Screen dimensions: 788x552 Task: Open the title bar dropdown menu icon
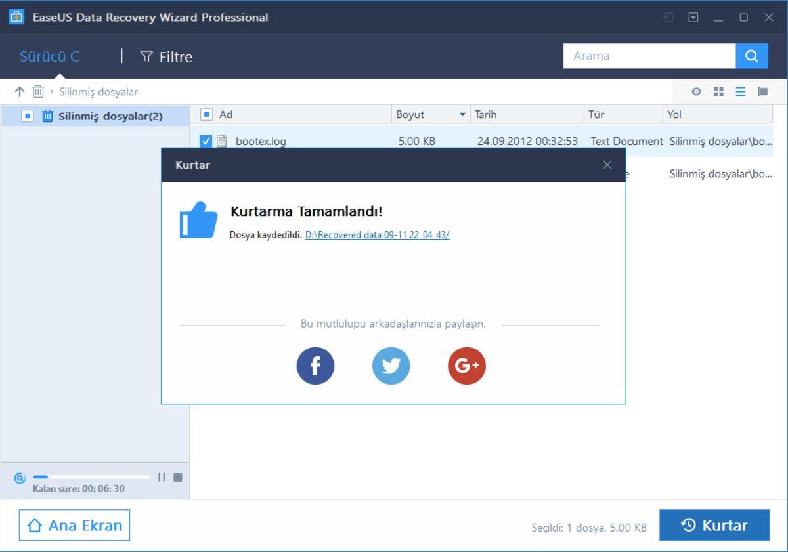click(x=693, y=18)
